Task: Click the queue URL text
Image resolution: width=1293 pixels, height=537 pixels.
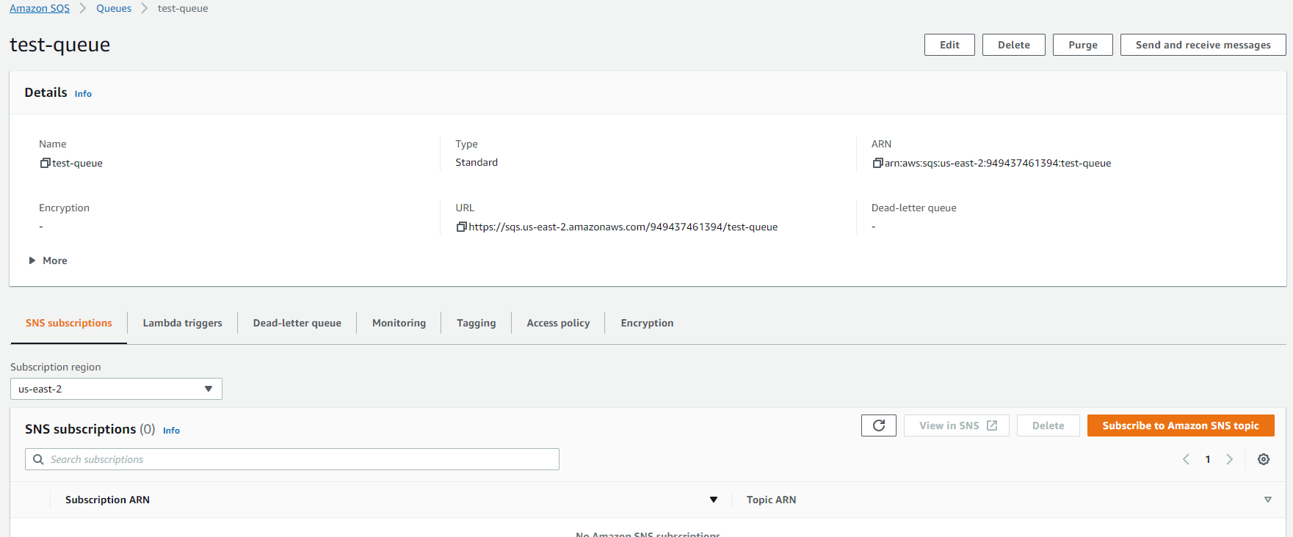Action: tap(623, 227)
